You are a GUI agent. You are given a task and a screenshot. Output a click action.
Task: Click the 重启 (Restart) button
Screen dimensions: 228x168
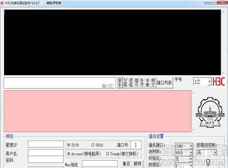click(x=126, y=163)
